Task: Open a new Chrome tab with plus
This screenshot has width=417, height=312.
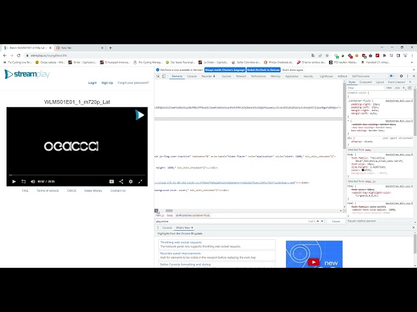Action: [x=110, y=47]
